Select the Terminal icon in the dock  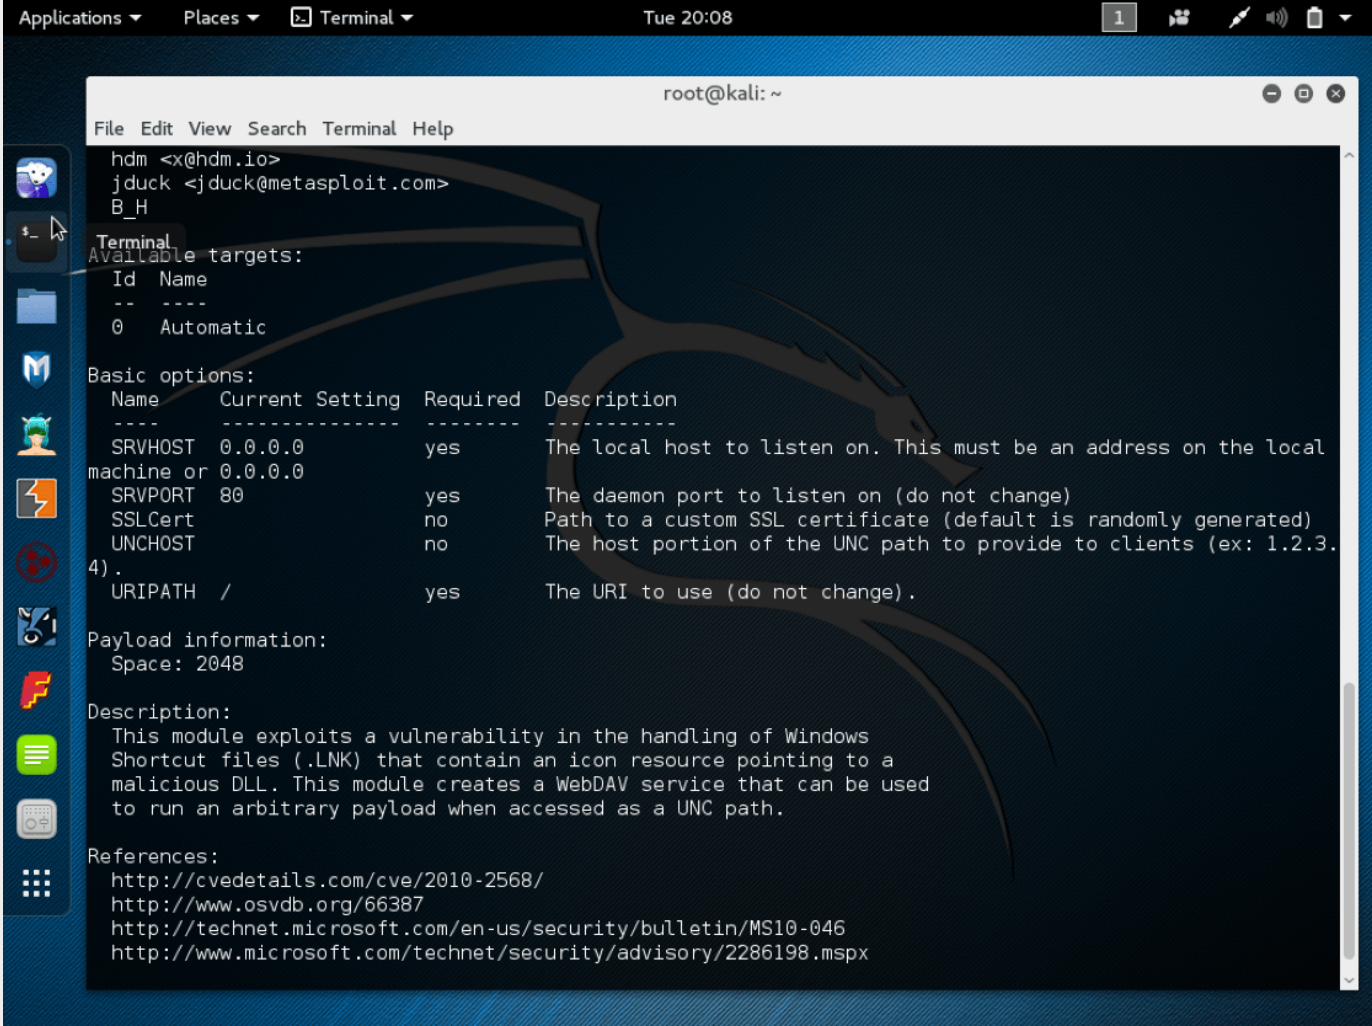(36, 242)
